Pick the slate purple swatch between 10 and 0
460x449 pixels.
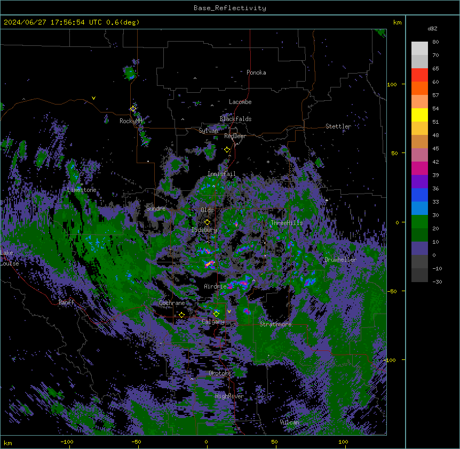tap(419, 248)
